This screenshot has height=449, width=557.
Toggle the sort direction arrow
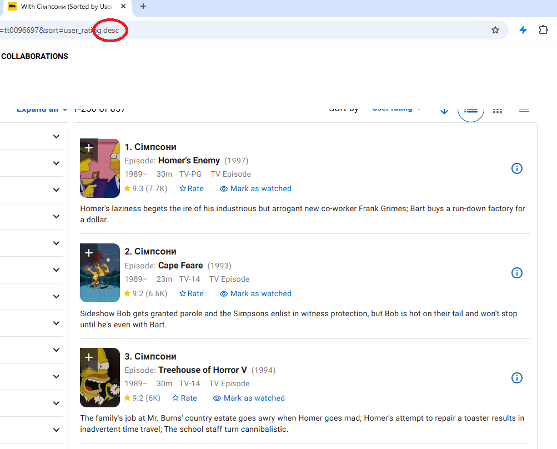click(444, 111)
